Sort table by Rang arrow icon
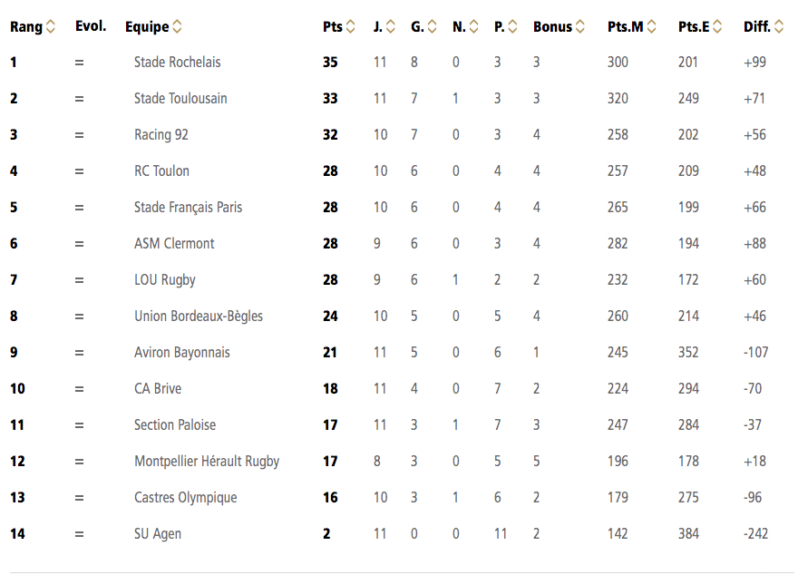Image resolution: width=798 pixels, height=575 pixels. 51,26
